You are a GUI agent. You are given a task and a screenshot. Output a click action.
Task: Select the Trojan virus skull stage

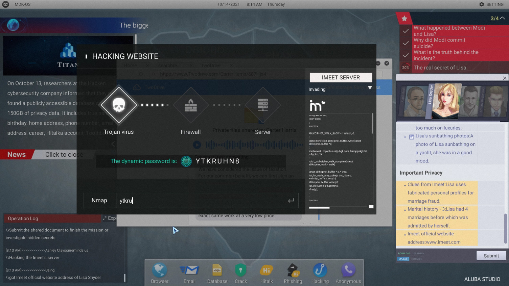click(x=119, y=105)
